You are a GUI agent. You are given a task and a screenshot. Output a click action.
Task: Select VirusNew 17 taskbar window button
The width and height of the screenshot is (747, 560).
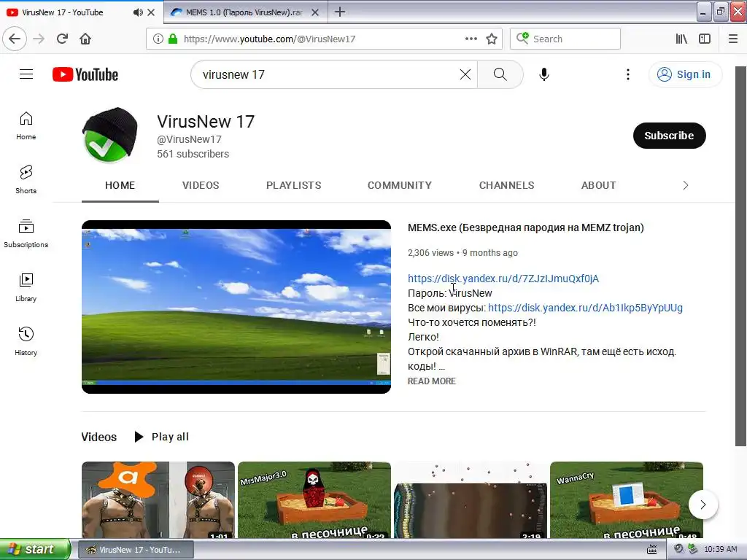coord(136,550)
